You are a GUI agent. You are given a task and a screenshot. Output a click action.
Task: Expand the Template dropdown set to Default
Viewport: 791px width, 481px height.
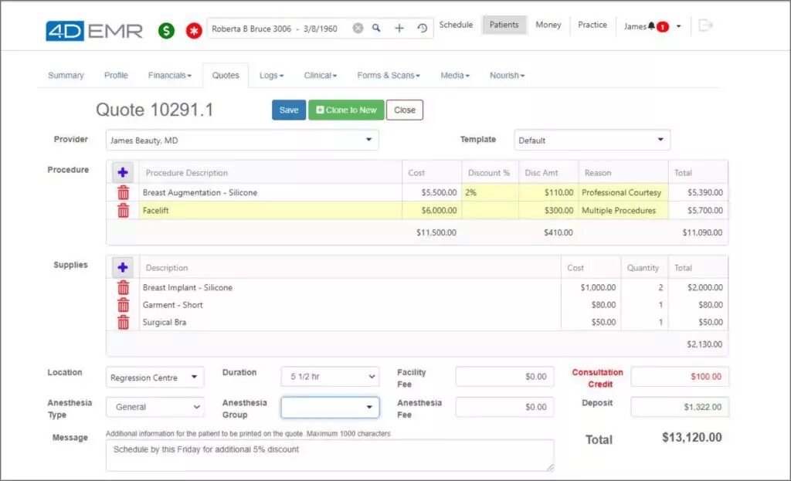pos(592,141)
